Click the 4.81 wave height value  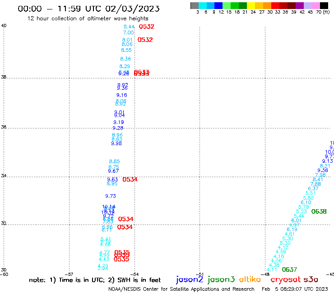[x=290, y=234]
